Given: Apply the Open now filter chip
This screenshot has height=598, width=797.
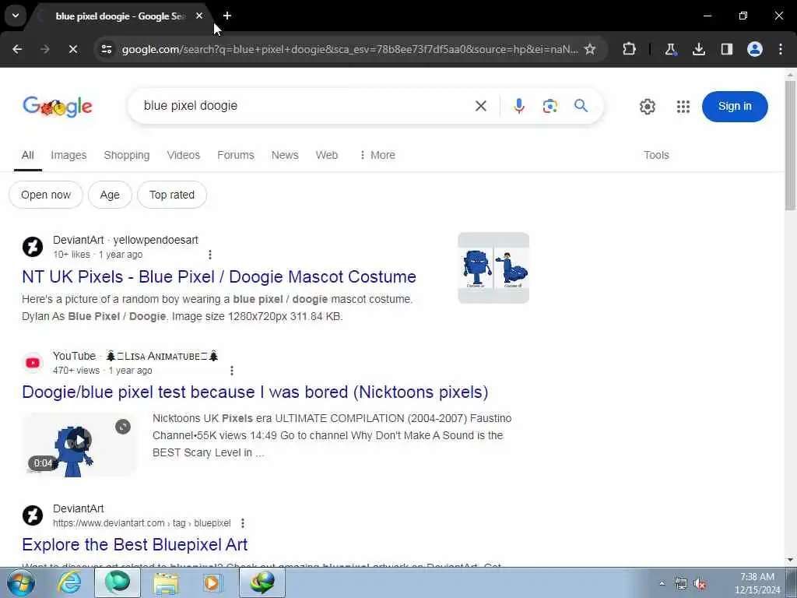Looking at the screenshot, I should 46,195.
